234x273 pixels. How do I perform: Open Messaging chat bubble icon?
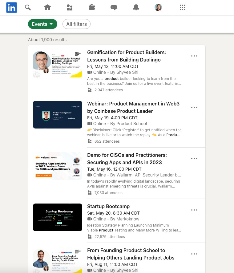[114, 7]
